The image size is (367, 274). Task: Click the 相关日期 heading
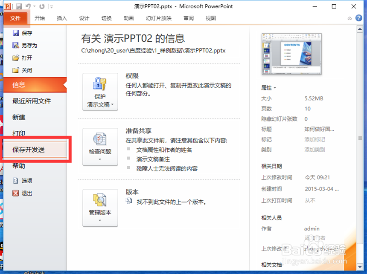271,166
